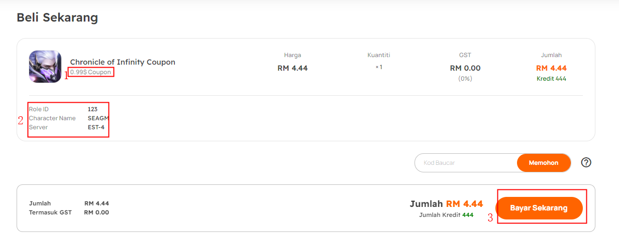Click the Termasuk GST RM 0.00 line
Image resolution: width=619 pixels, height=242 pixels.
[x=69, y=212]
